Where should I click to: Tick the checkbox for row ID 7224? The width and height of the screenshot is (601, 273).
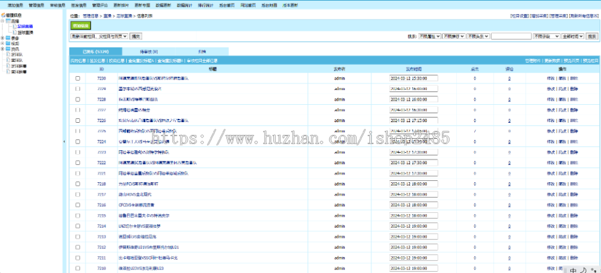pos(78,142)
